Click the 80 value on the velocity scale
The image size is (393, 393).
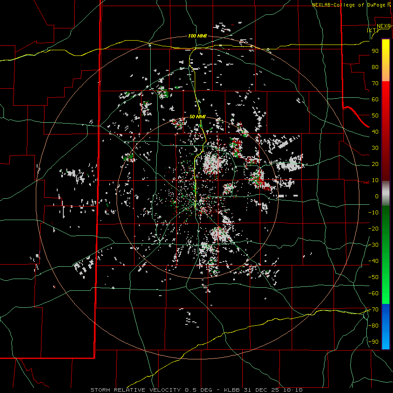tap(375, 67)
